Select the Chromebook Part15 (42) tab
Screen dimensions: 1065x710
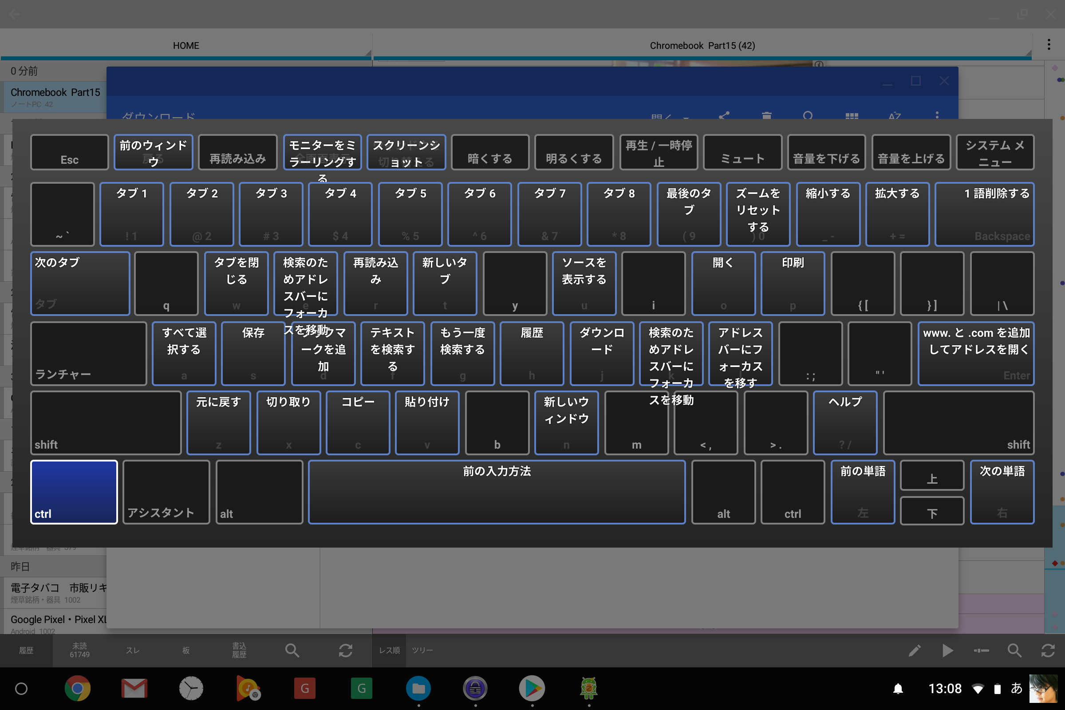pos(702,46)
